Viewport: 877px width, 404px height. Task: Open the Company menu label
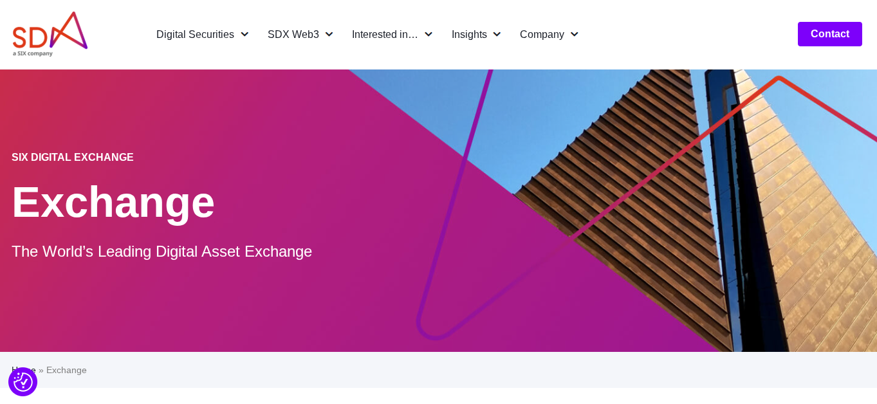coord(542,35)
